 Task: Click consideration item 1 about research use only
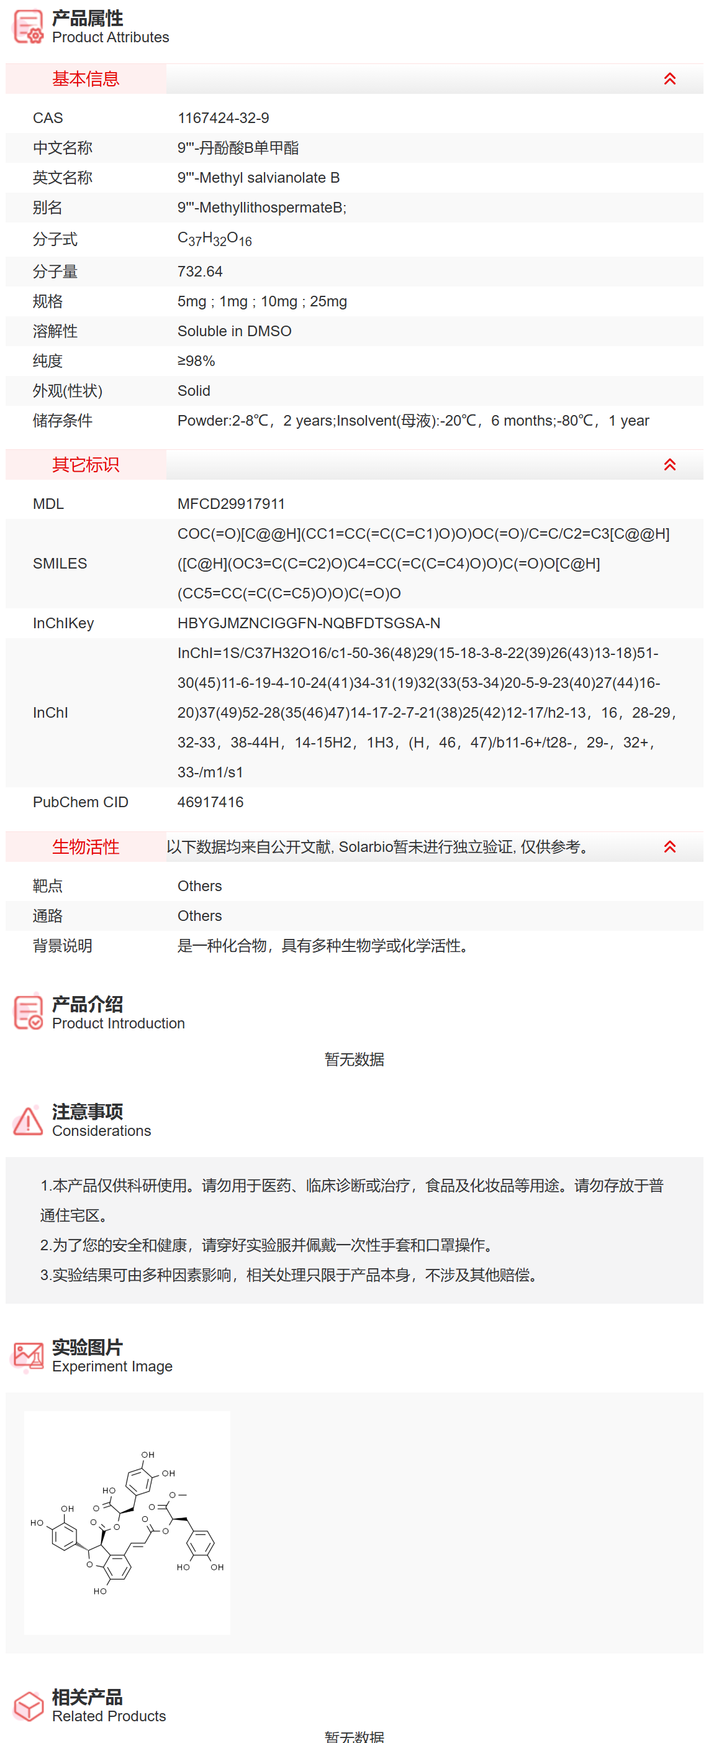coord(351,1200)
